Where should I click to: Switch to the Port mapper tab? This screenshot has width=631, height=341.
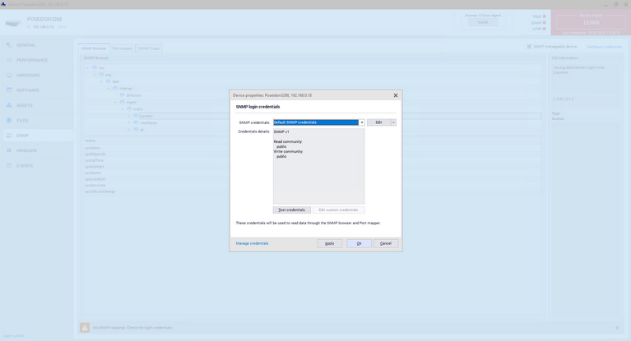tap(122, 48)
